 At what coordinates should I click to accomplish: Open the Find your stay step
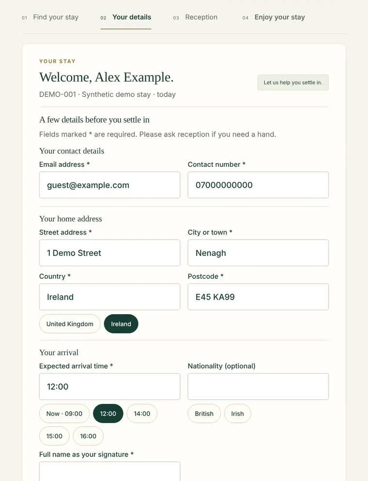[50, 17]
